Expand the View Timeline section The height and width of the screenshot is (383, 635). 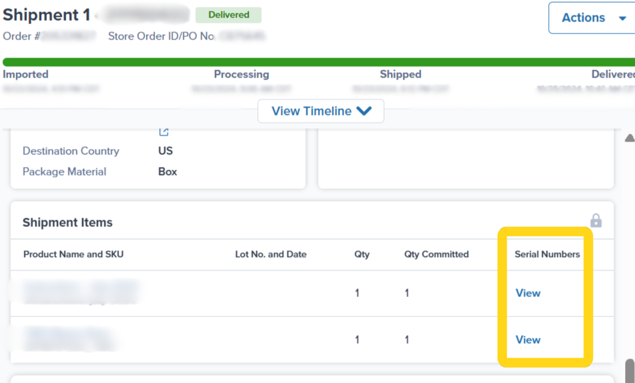(321, 111)
